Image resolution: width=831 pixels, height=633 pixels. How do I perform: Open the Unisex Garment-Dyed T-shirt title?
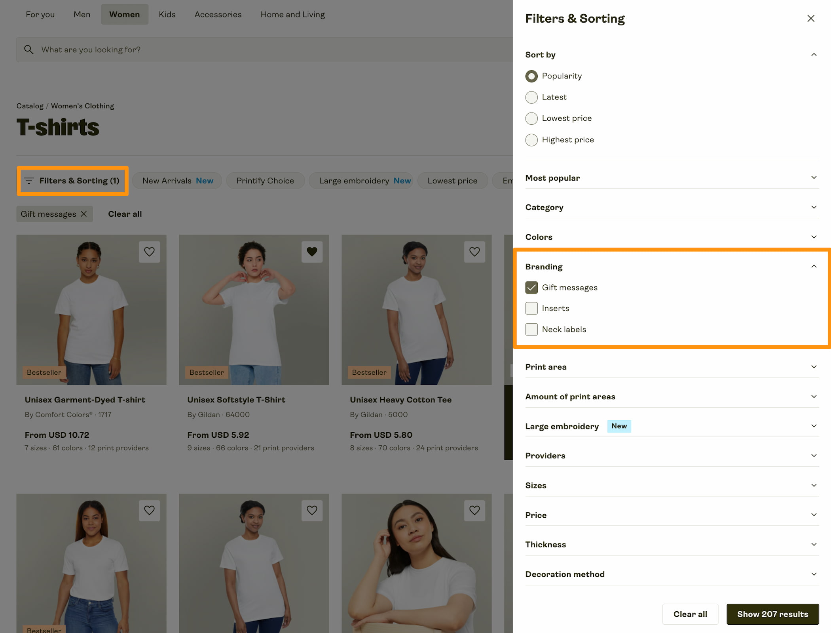(x=85, y=400)
